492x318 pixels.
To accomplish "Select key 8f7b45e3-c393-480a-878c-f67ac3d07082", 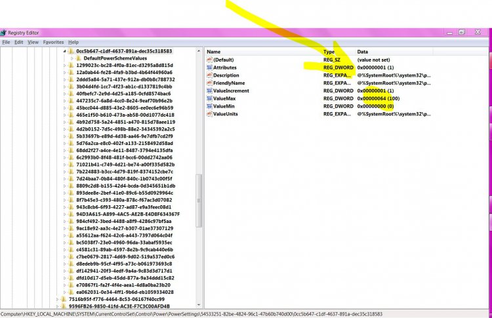I will (x=124, y=200).
